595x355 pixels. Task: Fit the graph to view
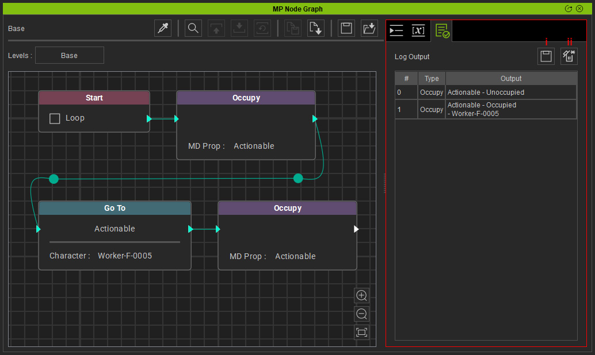pyautogui.click(x=361, y=332)
